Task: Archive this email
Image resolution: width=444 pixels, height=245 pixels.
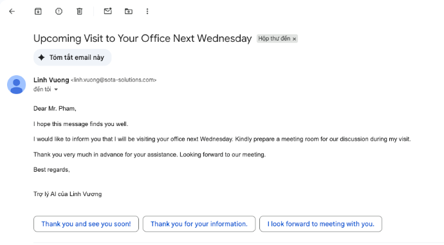Action: pos(38,12)
